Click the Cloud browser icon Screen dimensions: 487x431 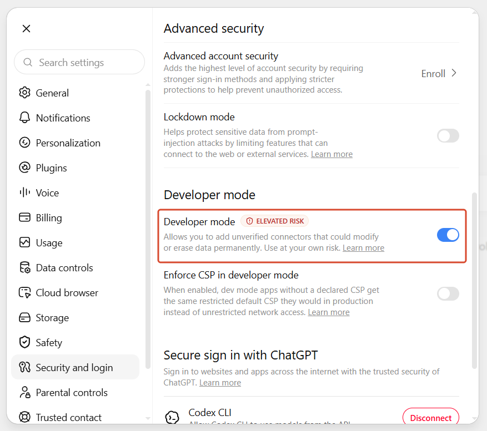pyautogui.click(x=24, y=293)
